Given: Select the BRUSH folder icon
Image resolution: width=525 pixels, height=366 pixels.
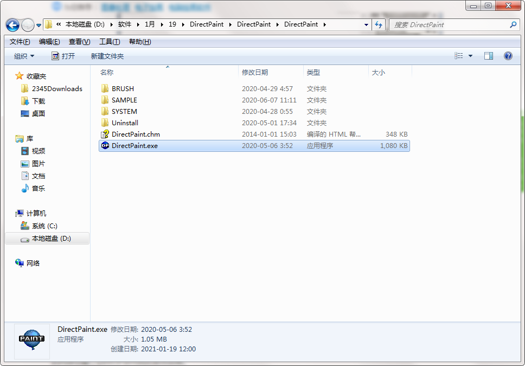Looking at the screenshot, I should tap(105, 88).
